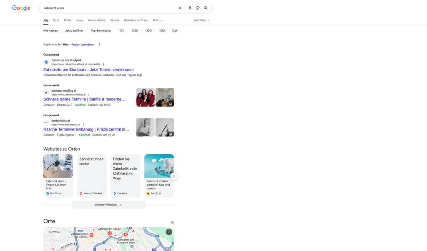Switch to the Orte tab

point(56,20)
